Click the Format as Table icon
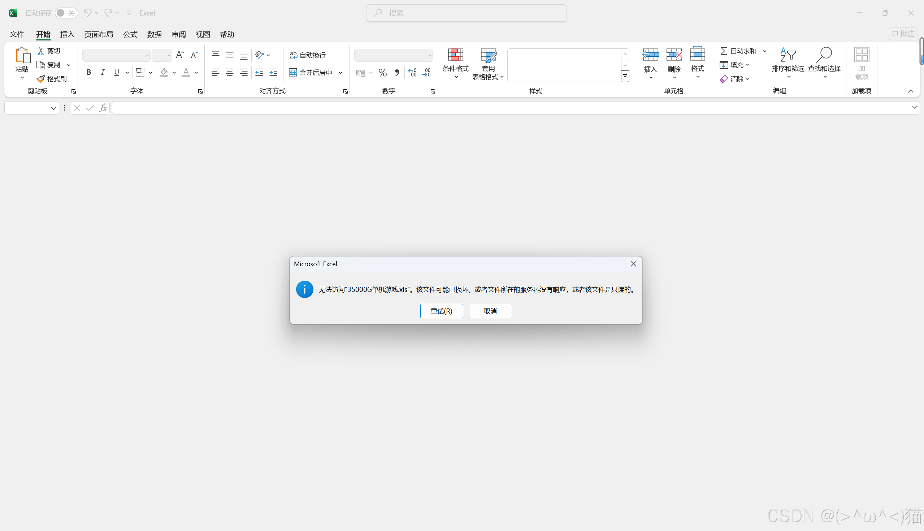The width and height of the screenshot is (924, 531). pos(488,55)
